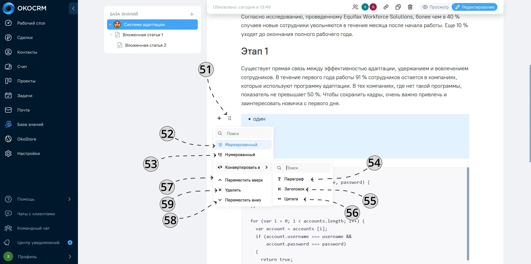Collapse Вложенная статья 1 tree chevron

111,35
